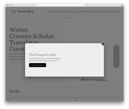Click the browser extension icon beside address bar
The image size is (129, 109).
(x=88, y=5)
